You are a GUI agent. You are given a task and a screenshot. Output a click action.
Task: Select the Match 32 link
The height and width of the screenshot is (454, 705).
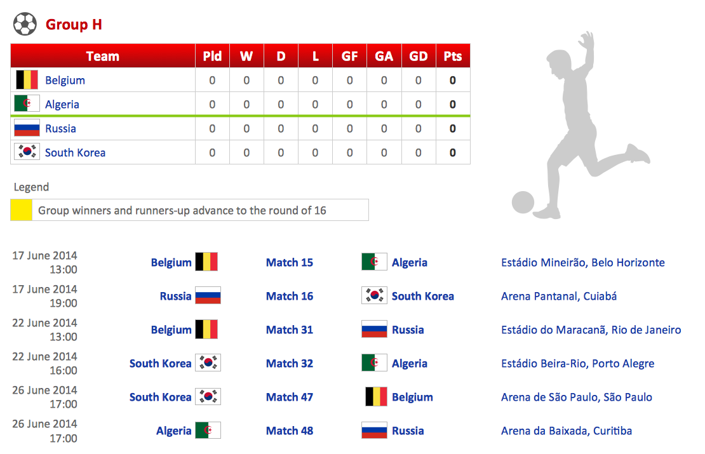[290, 363]
